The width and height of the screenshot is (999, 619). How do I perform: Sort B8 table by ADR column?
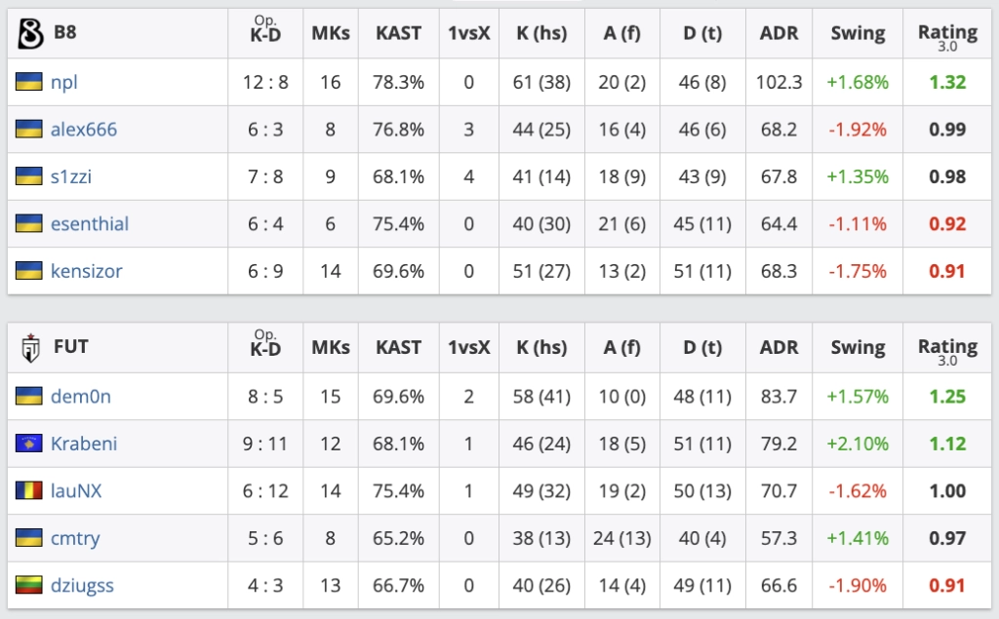coord(779,33)
